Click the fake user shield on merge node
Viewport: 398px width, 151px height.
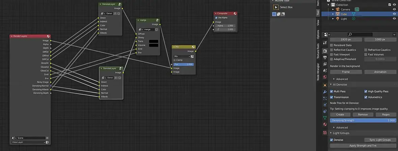[x=157, y=29]
